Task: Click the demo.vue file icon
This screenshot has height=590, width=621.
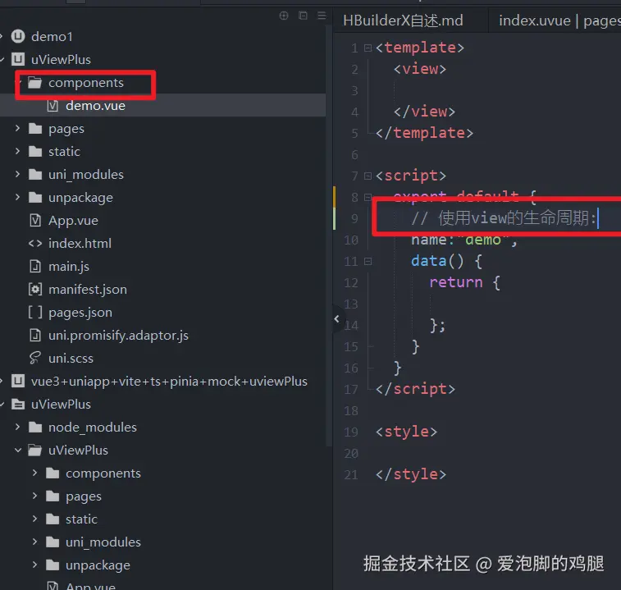Action: click(53, 106)
